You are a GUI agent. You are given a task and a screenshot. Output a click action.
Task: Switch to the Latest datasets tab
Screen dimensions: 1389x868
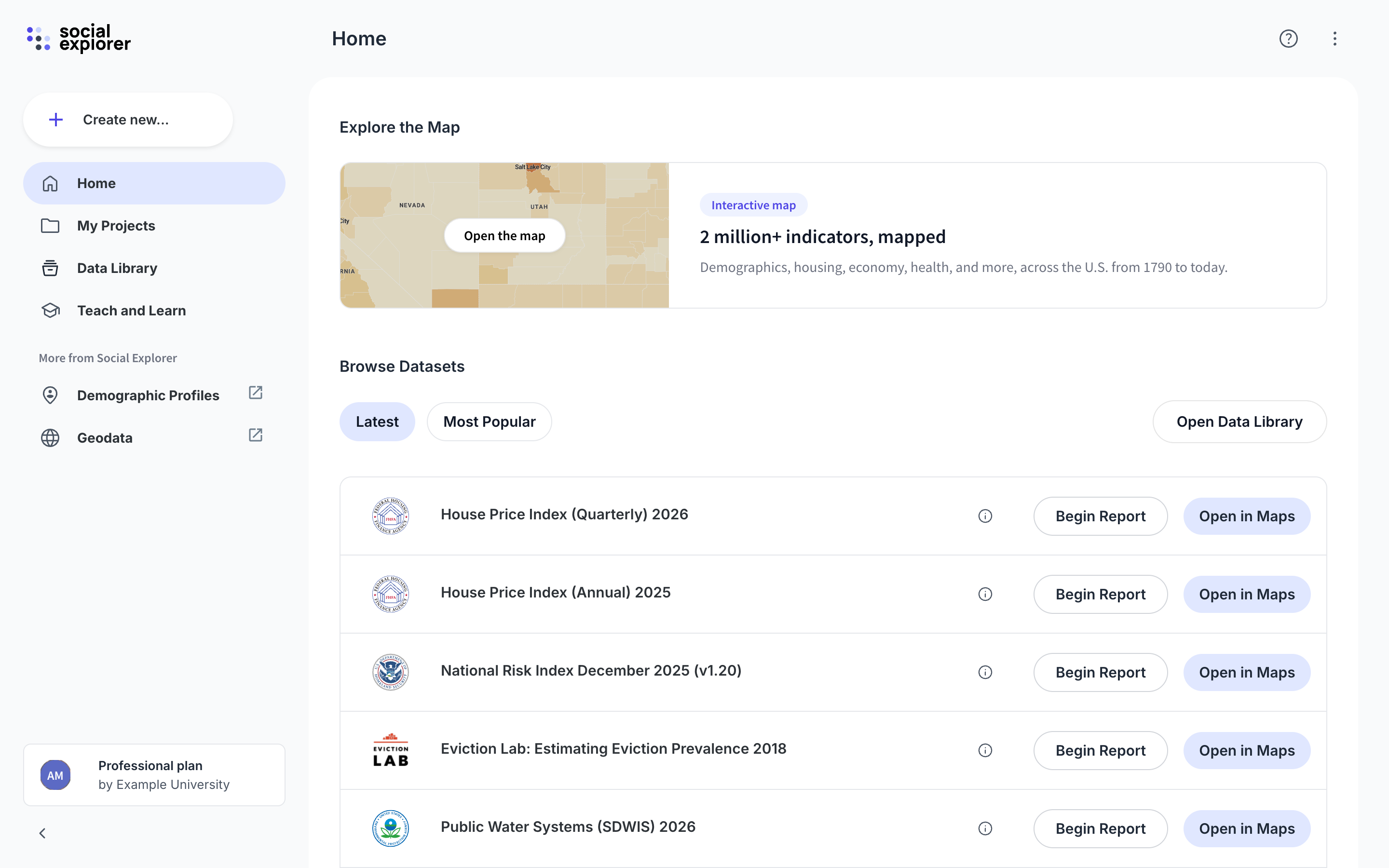(x=377, y=422)
